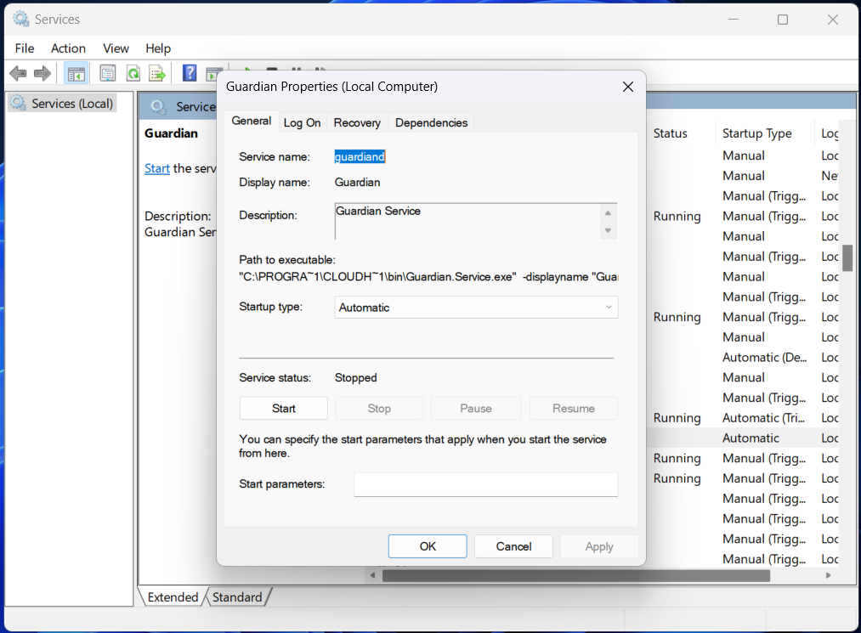Switch to the Recovery tab
Screen dimensions: 861x633
tap(357, 123)
